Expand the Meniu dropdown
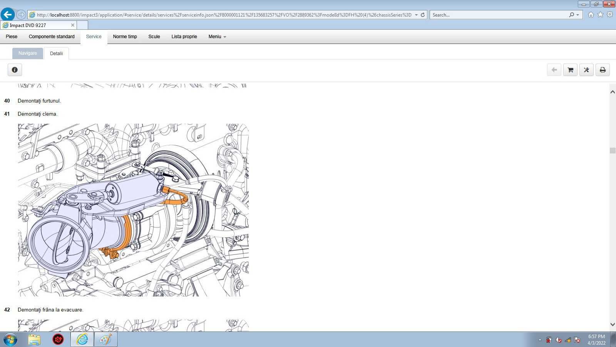 coord(217,37)
